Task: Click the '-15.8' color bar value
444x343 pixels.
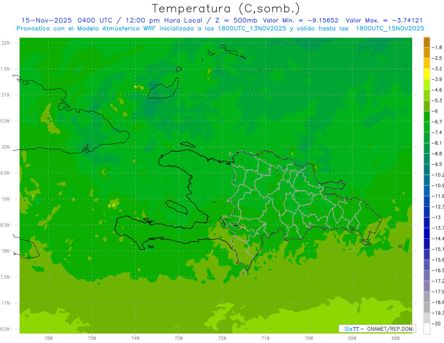Action: tap(438, 260)
